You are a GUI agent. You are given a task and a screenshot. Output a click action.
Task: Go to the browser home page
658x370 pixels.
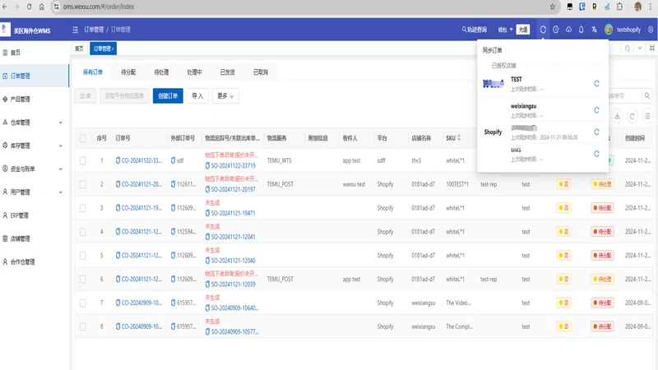click(x=42, y=7)
